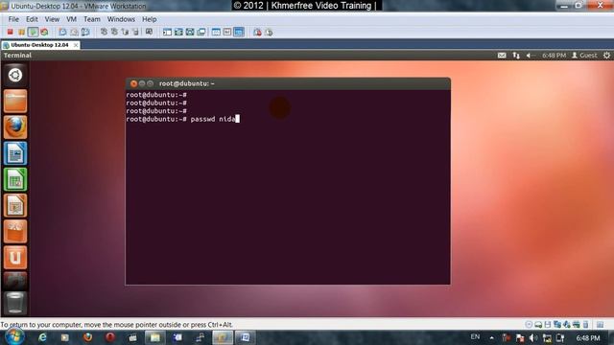Open the View menu
Viewport: 614px width, 345px height.
pyautogui.click(x=52, y=19)
